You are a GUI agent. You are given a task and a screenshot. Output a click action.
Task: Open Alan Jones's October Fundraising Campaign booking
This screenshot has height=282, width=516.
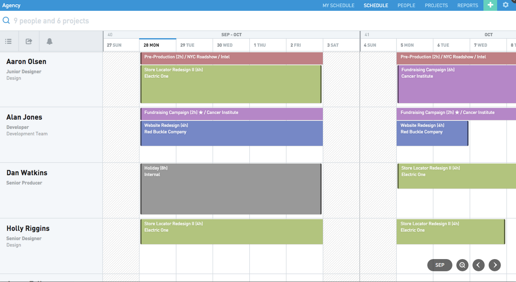pyautogui.click(x=456, y=114)
